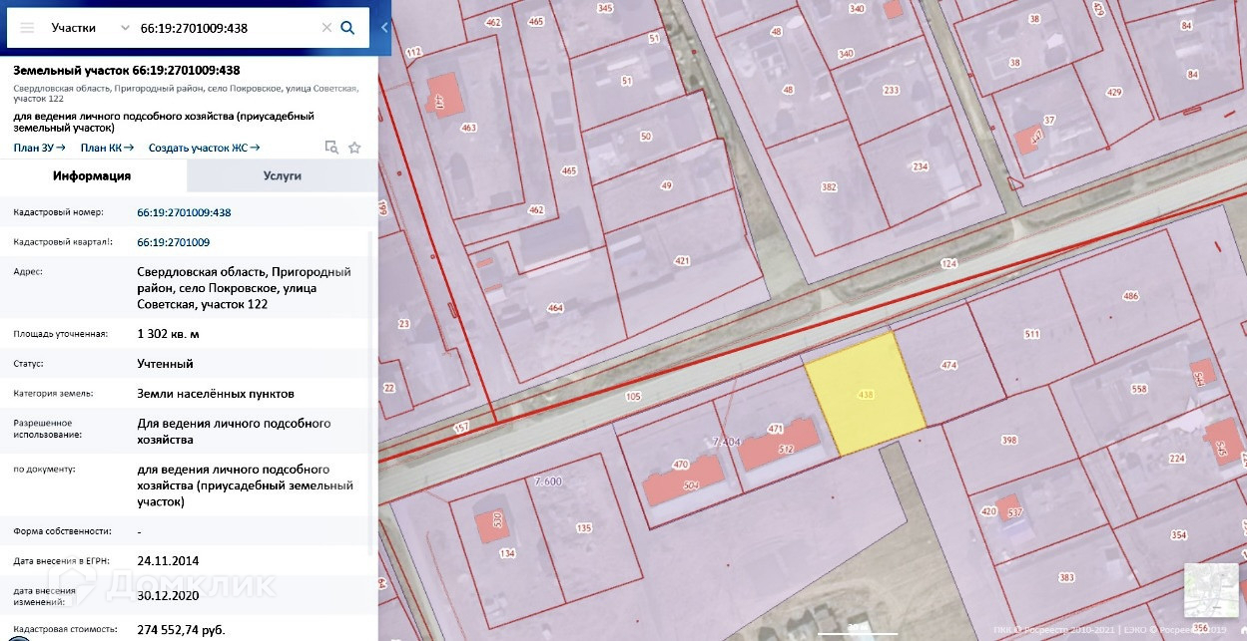Select the yellow highlighted parcel 438

pos(865,394)
